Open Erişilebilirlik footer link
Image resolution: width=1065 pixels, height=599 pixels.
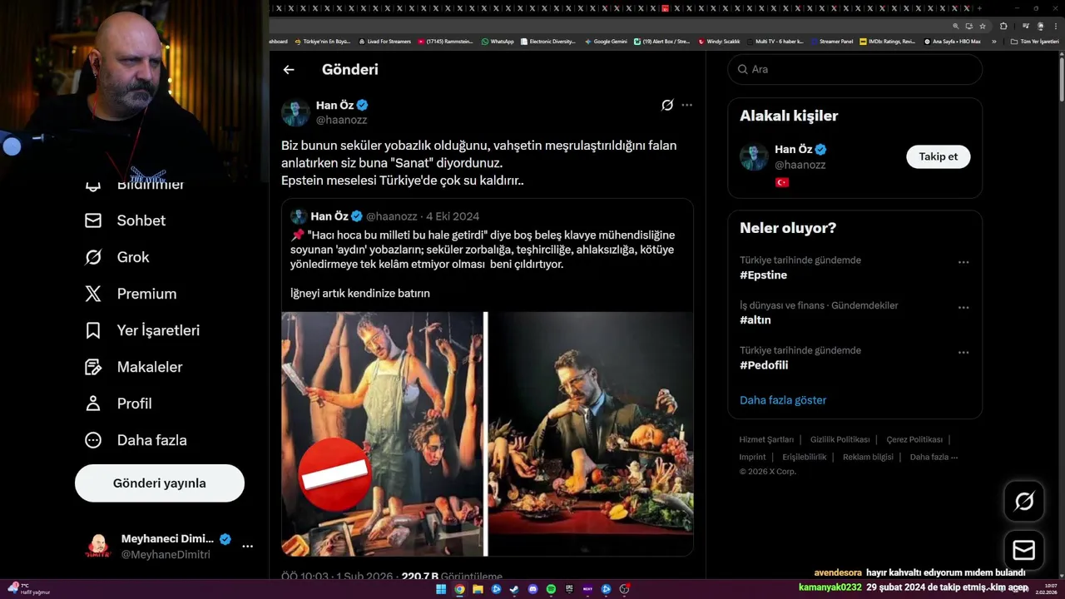coord(805,457)
